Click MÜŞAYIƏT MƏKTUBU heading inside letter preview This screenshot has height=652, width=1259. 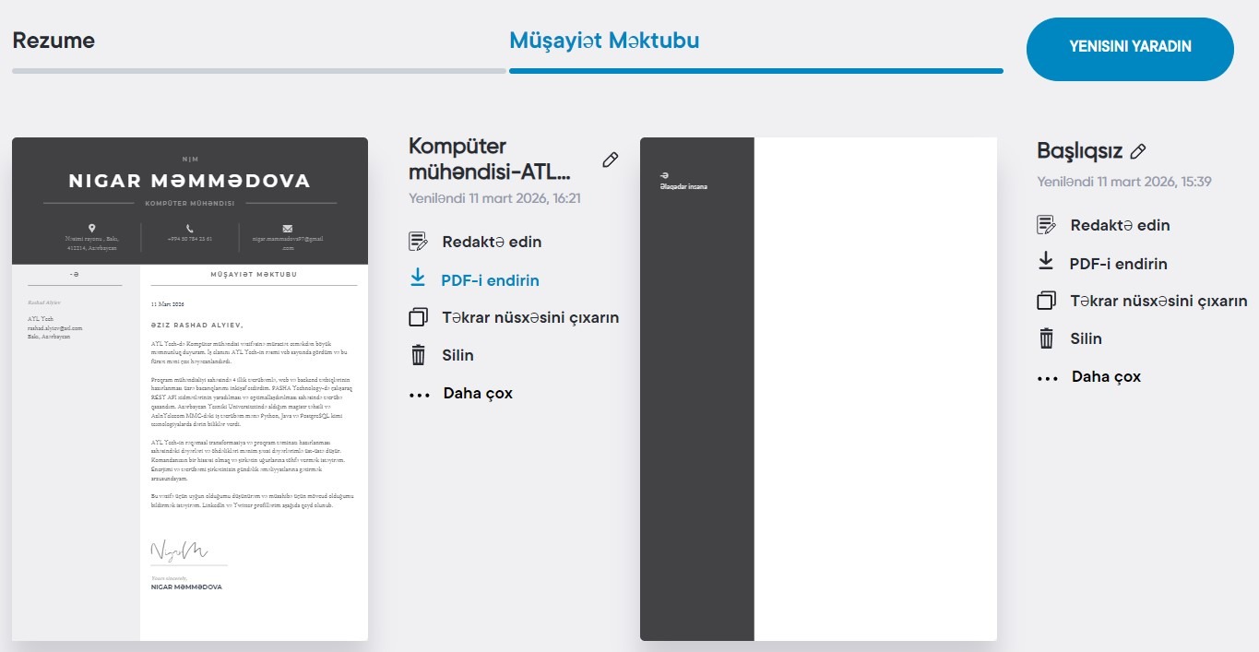pos(254,275)
